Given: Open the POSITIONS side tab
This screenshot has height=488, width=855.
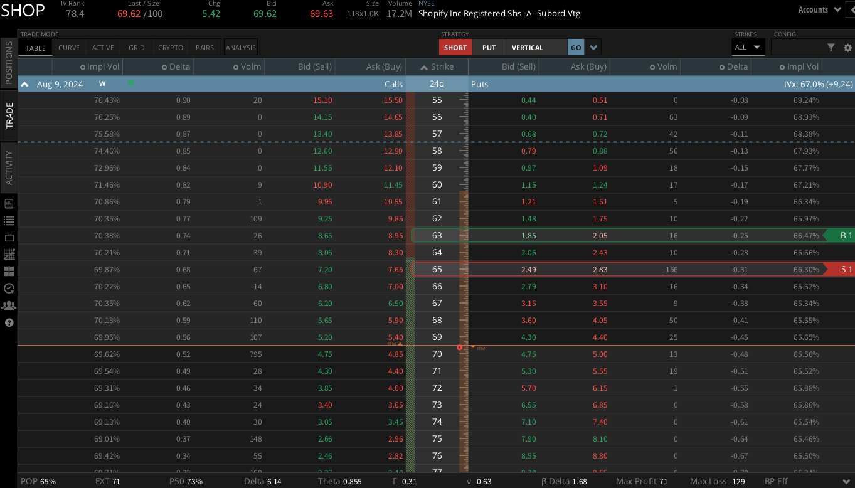Looking at the screenshot, I should (x=9, y=62).
